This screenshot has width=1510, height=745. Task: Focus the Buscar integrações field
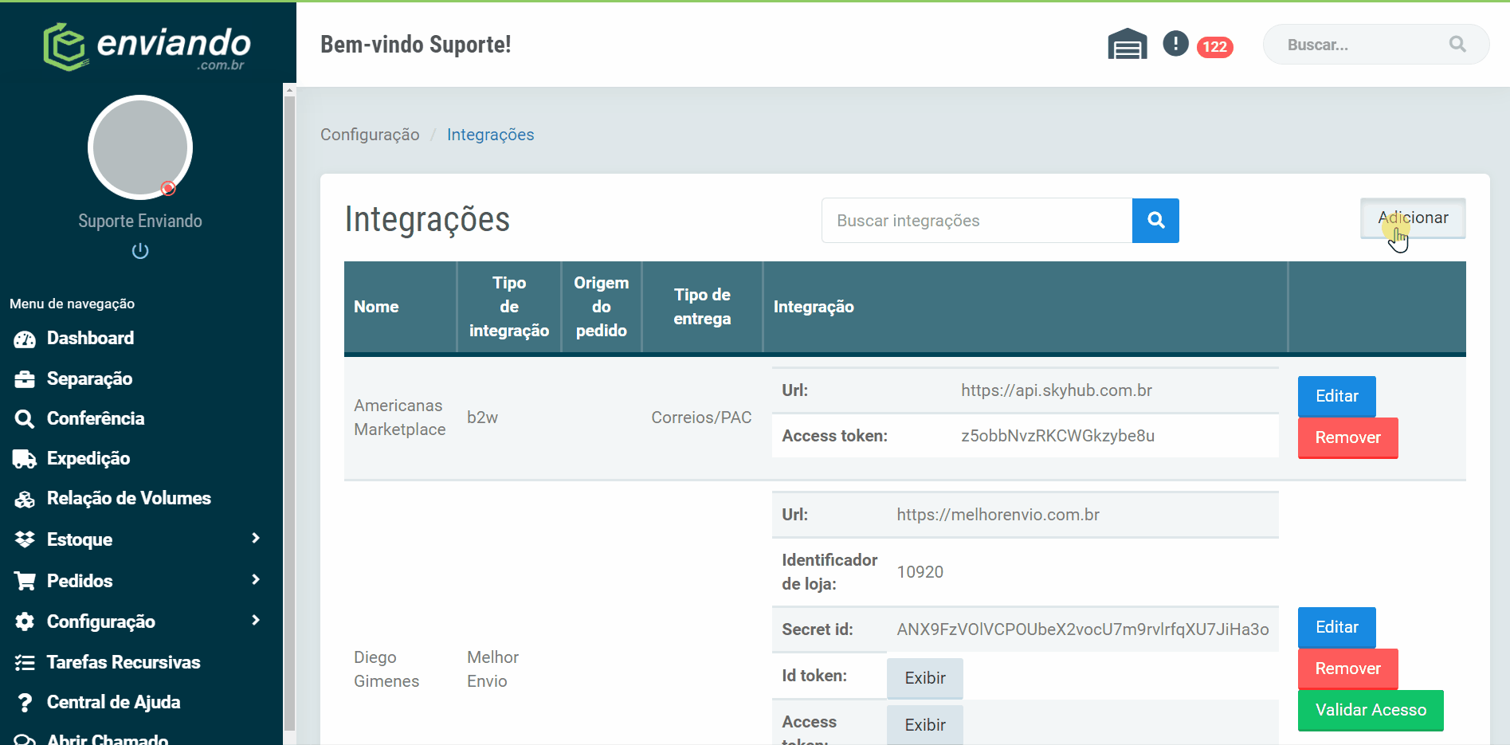(x=977, y=221)
